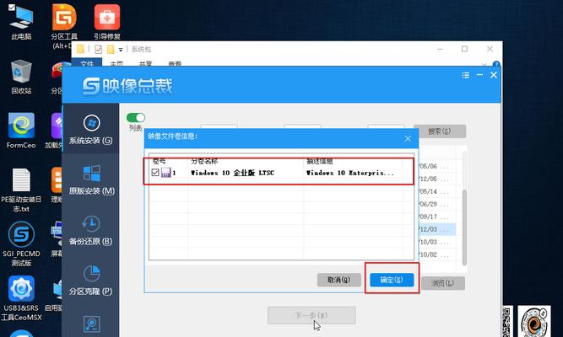Click the 搜索(S) button
This screenshot has width=563, height=337.
tap(440, 131)
